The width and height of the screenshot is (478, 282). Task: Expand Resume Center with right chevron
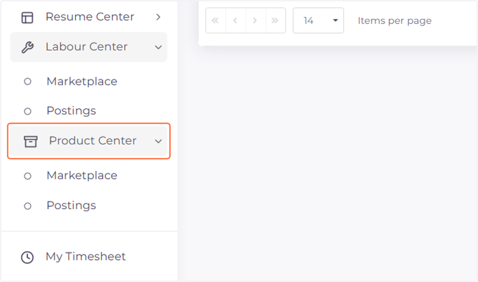(158, 17)
